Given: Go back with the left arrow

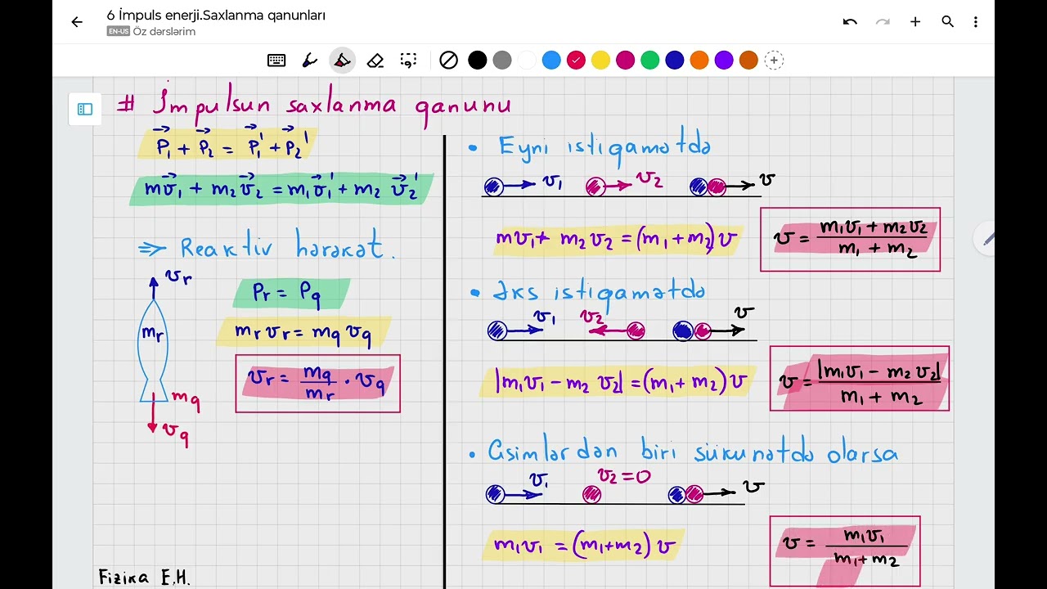Looking at the screenshot, I should tap(77, 22).
